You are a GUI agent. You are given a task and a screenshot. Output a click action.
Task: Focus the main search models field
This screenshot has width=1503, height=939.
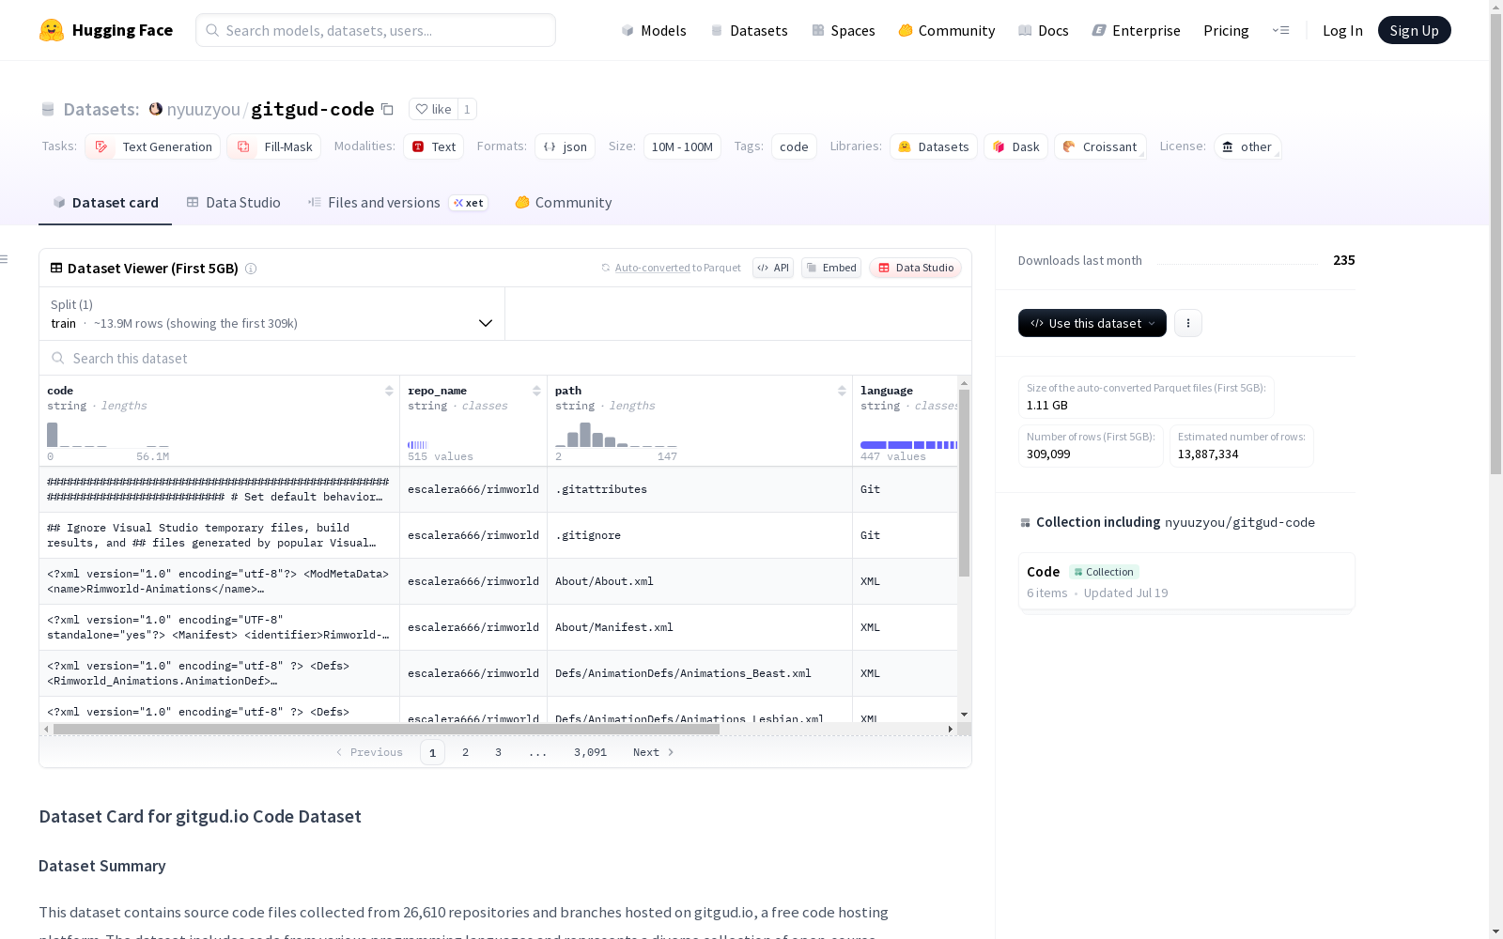376,30
